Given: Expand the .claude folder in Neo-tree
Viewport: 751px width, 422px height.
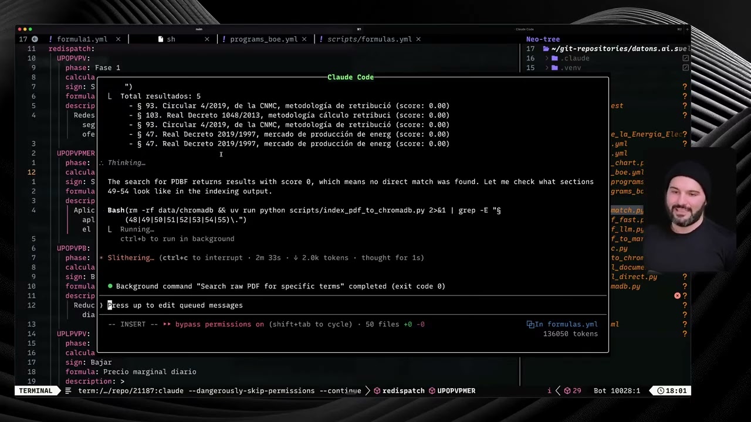Looking at the screenshot, I should coord(547,59).
